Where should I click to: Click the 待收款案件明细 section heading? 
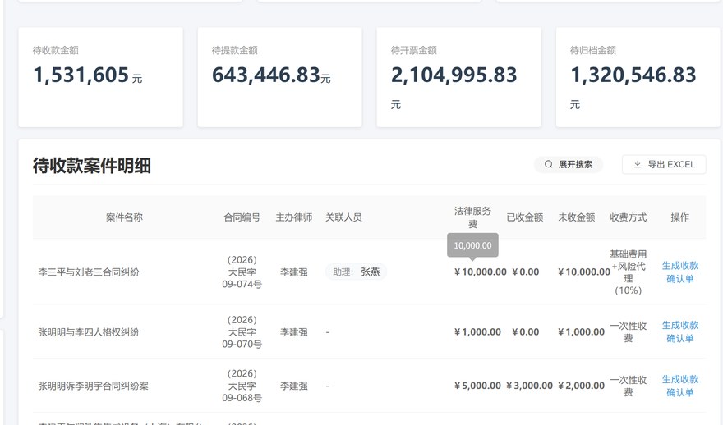click(x=92, y=166)
